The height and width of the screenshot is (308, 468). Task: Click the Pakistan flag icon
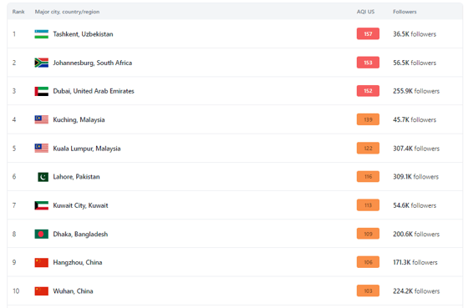tap(43, 177)
